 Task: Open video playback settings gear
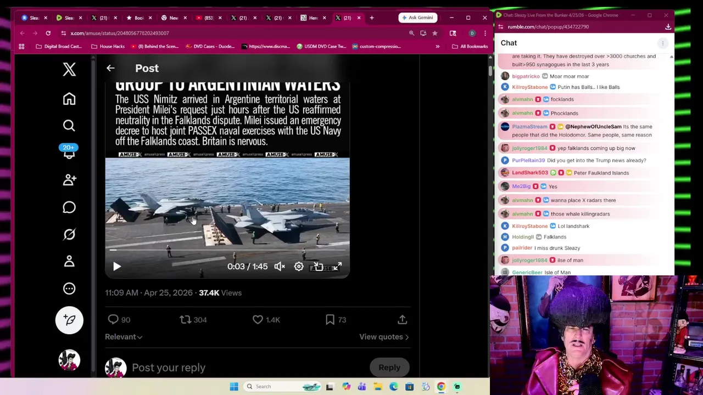[x=299, y=267]
